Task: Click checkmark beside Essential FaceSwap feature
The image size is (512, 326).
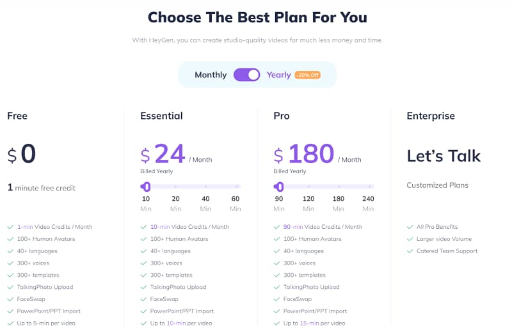Action: (x=143, y=299)
